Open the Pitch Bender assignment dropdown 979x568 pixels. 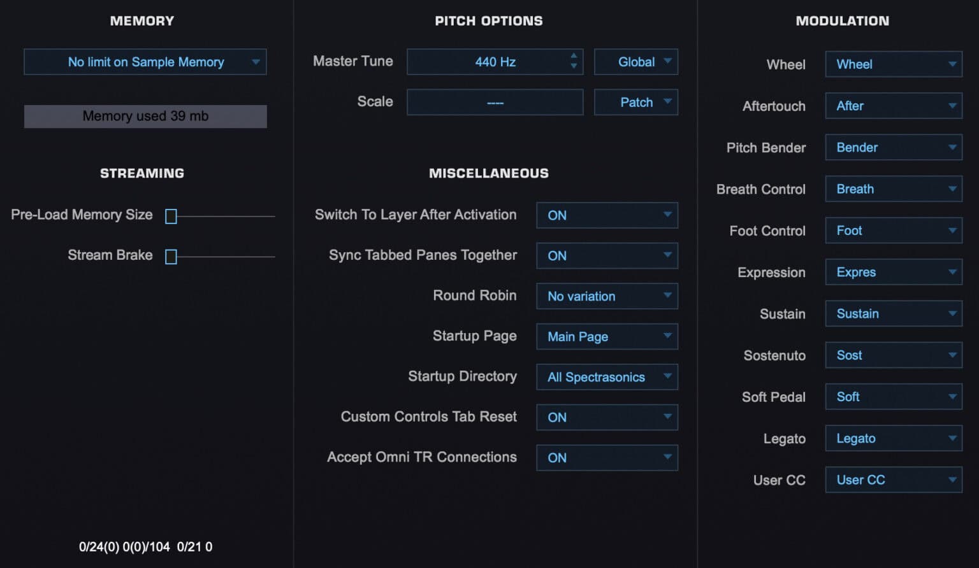892,147
